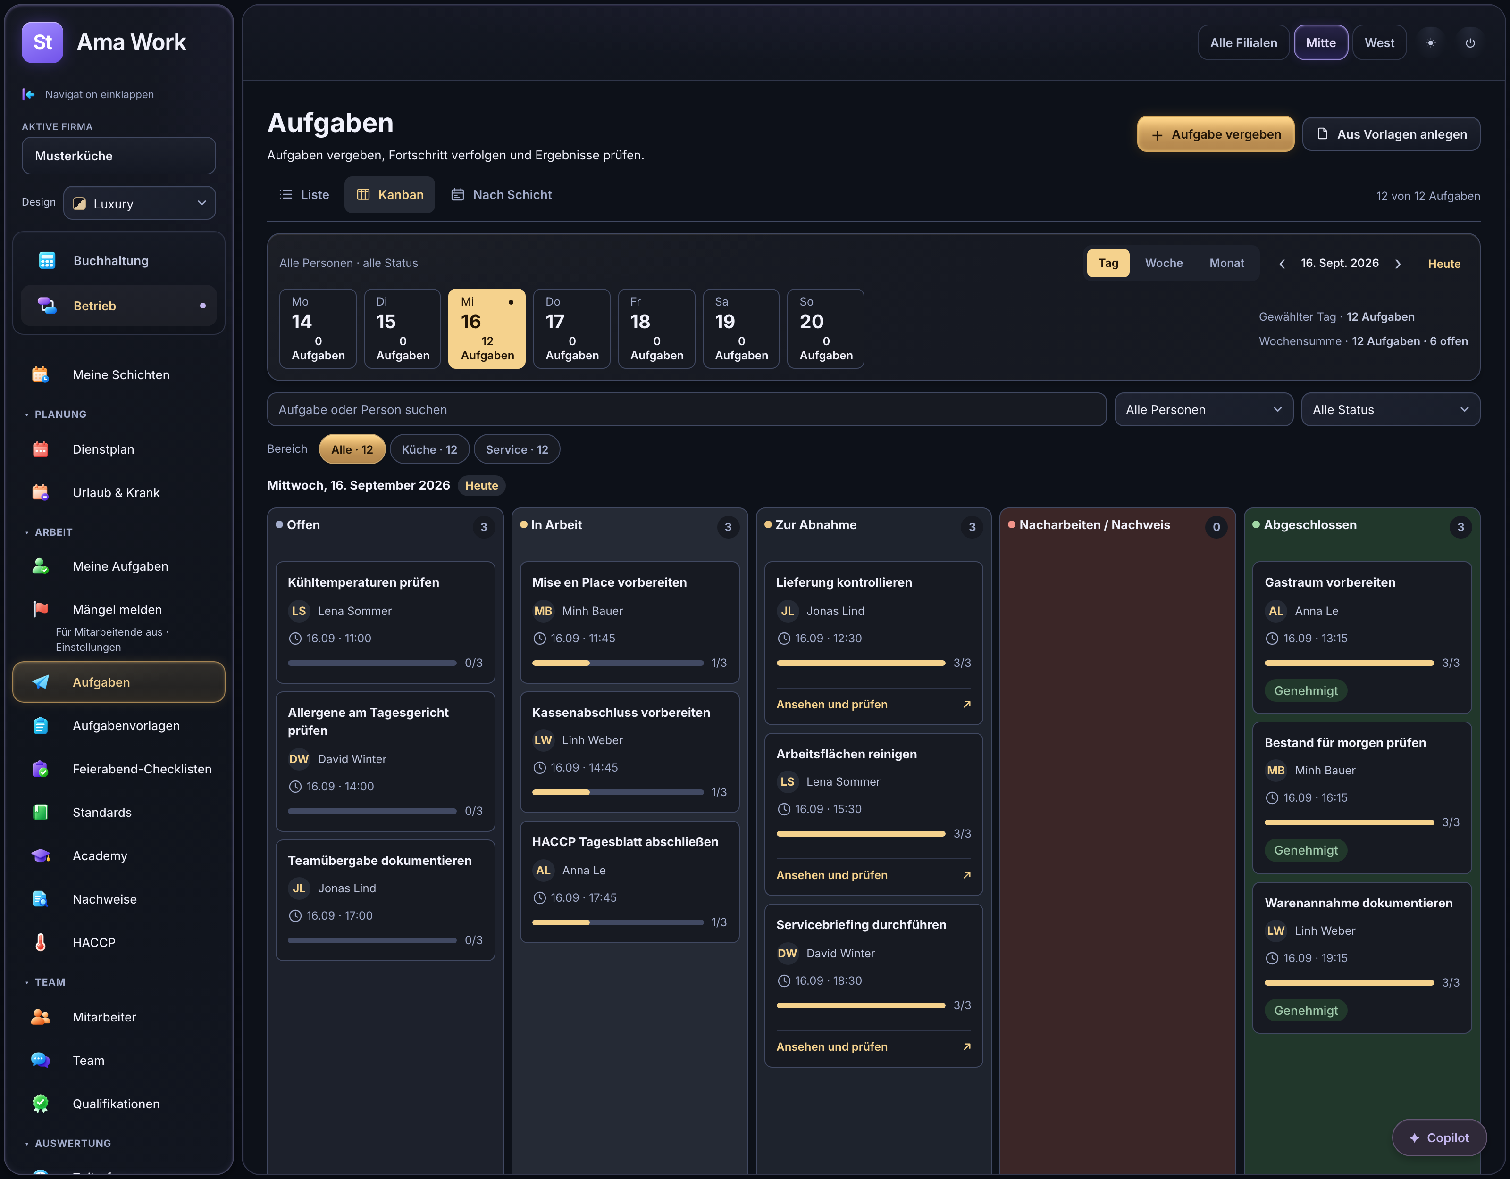
Task: Switch filter to Alle Filialen
Action: click(1243, 43)
